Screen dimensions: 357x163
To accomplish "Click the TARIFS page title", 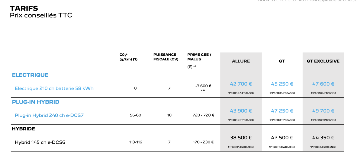I will [24, 8].
